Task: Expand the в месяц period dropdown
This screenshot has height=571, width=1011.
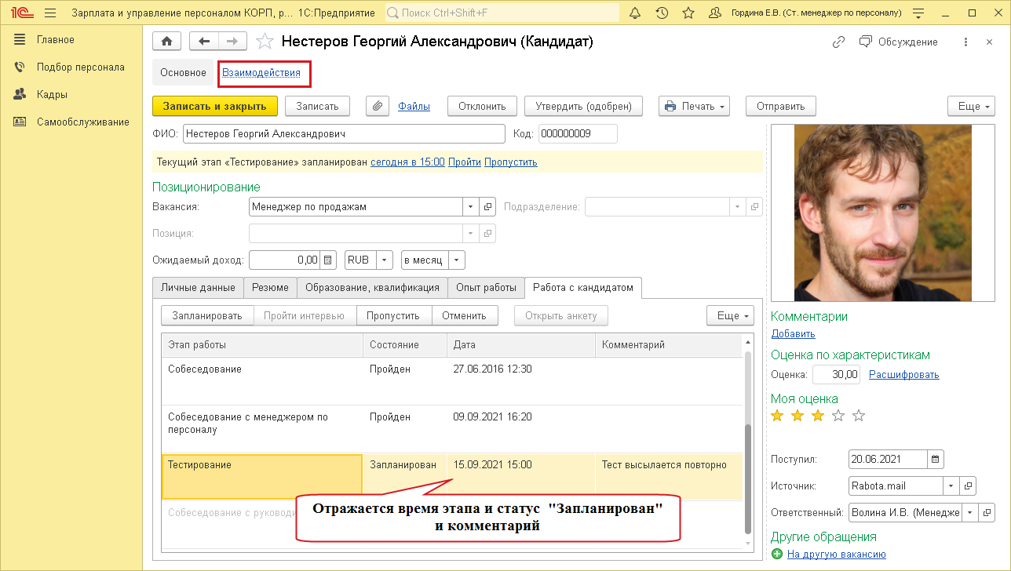Action: (458, 260)
